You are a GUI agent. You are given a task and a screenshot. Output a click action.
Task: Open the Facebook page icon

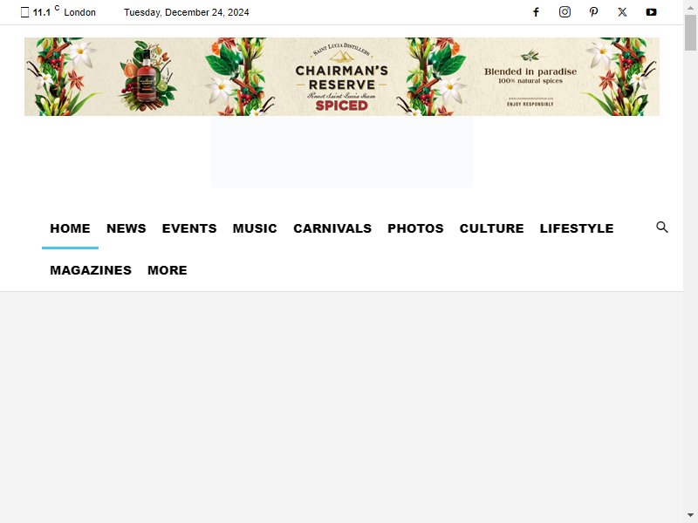coord(536,12)
